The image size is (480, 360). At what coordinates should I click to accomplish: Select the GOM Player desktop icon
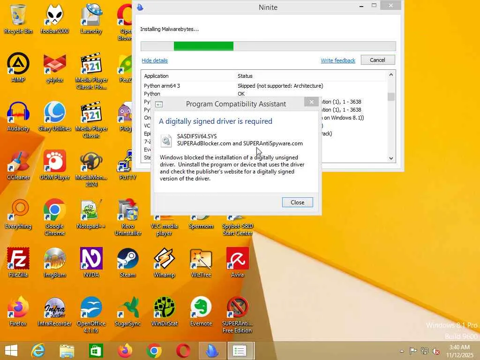54,165
